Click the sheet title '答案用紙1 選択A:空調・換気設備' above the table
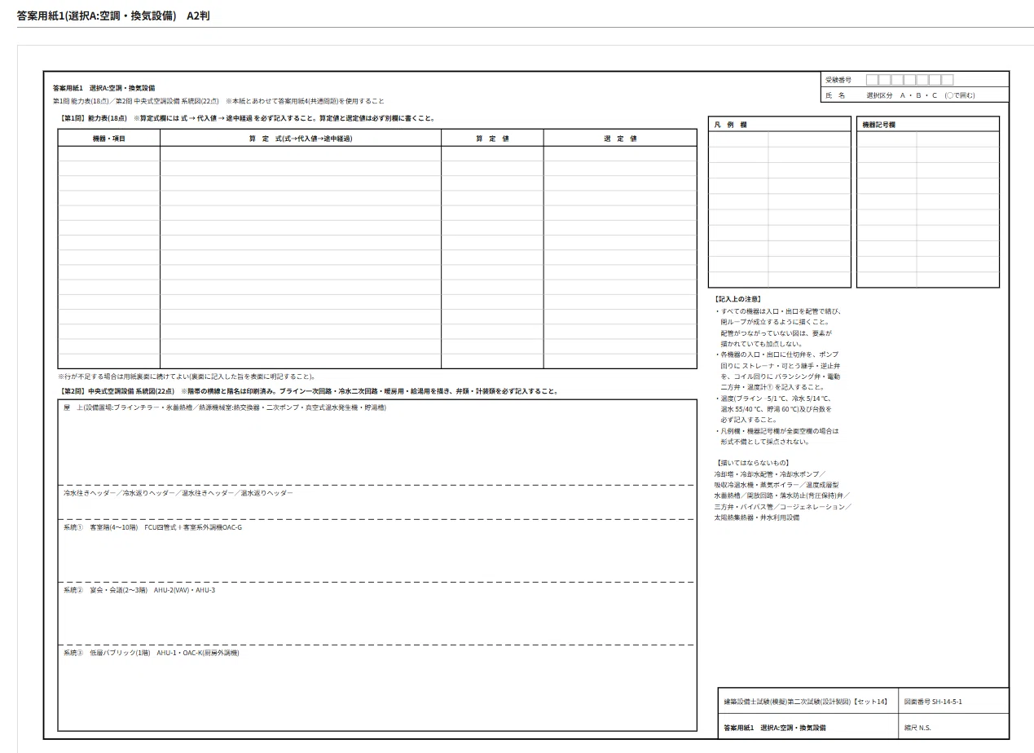Screen dimensions: 1034x753 (x=103, y=88)
